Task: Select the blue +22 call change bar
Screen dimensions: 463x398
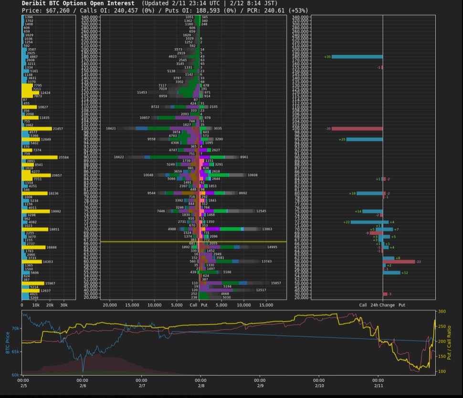Action: 367,222
